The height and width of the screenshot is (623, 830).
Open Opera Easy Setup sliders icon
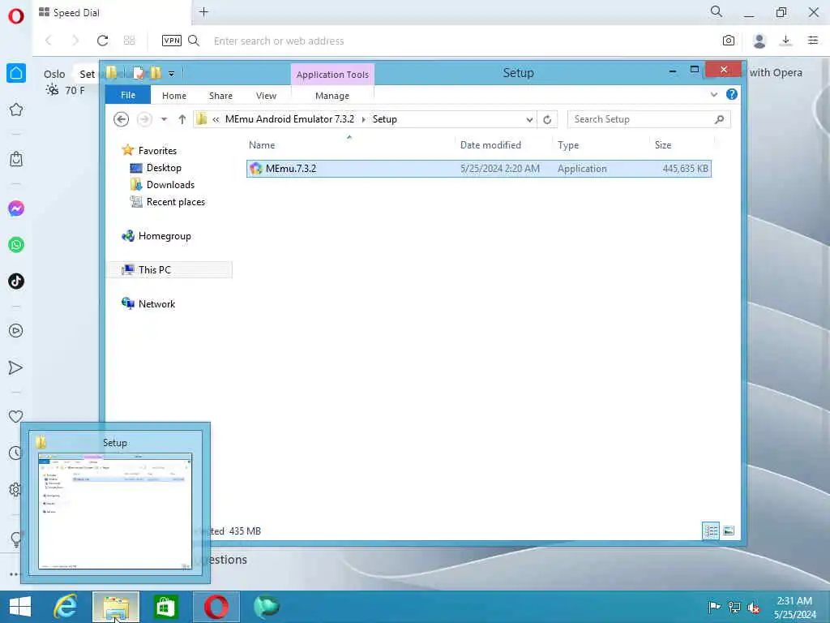coord(813,41)
